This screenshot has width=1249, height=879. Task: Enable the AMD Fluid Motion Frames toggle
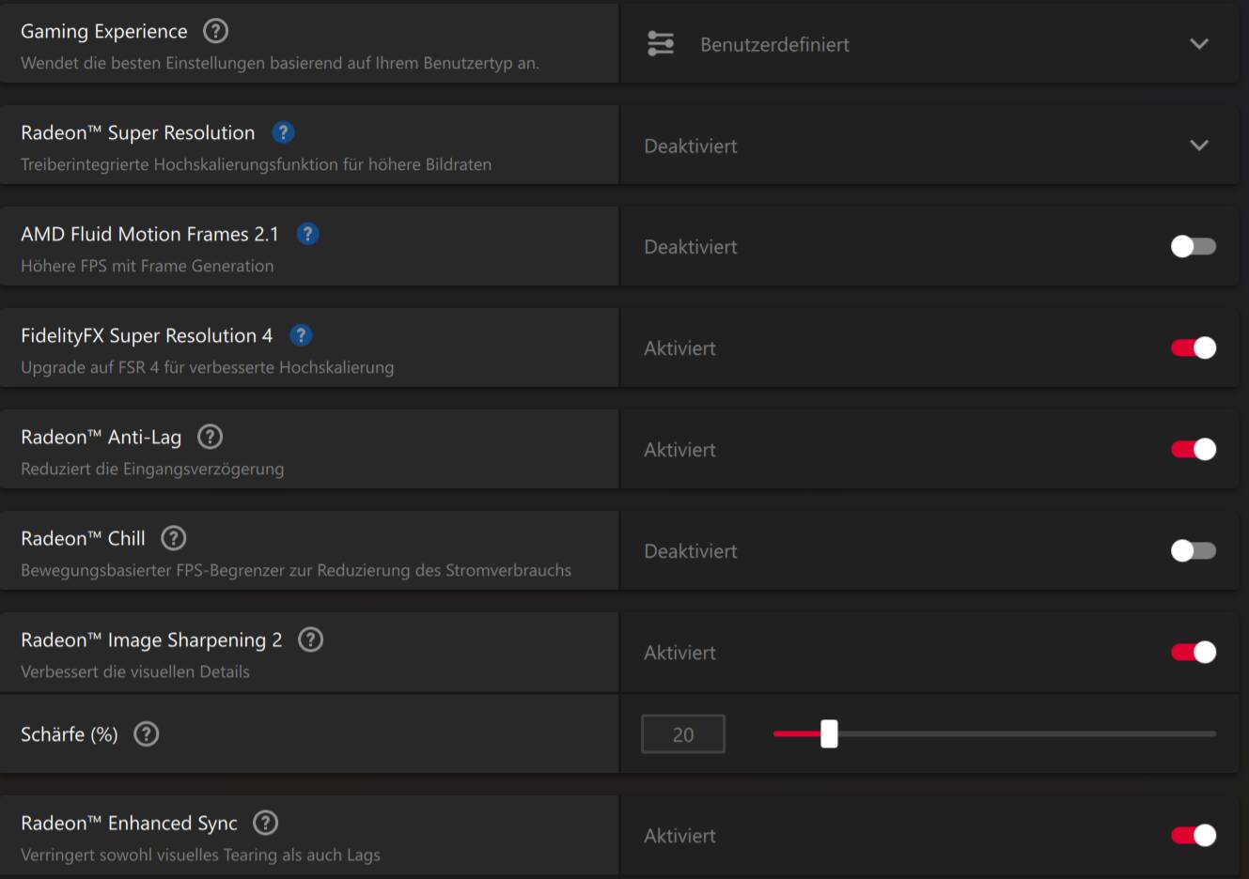[x=1194, y=246]
